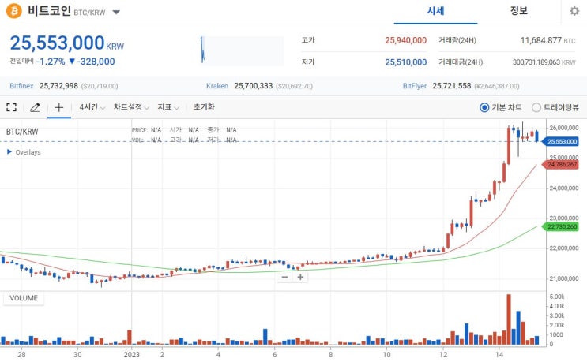This screenshot has width=587, height=362.
Task: Click the -328,000 price change value
Action: (96, 62)
